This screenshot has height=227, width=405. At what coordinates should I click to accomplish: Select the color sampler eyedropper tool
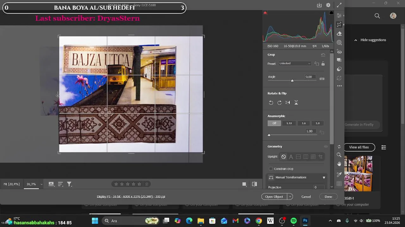(x=339, y=174)
